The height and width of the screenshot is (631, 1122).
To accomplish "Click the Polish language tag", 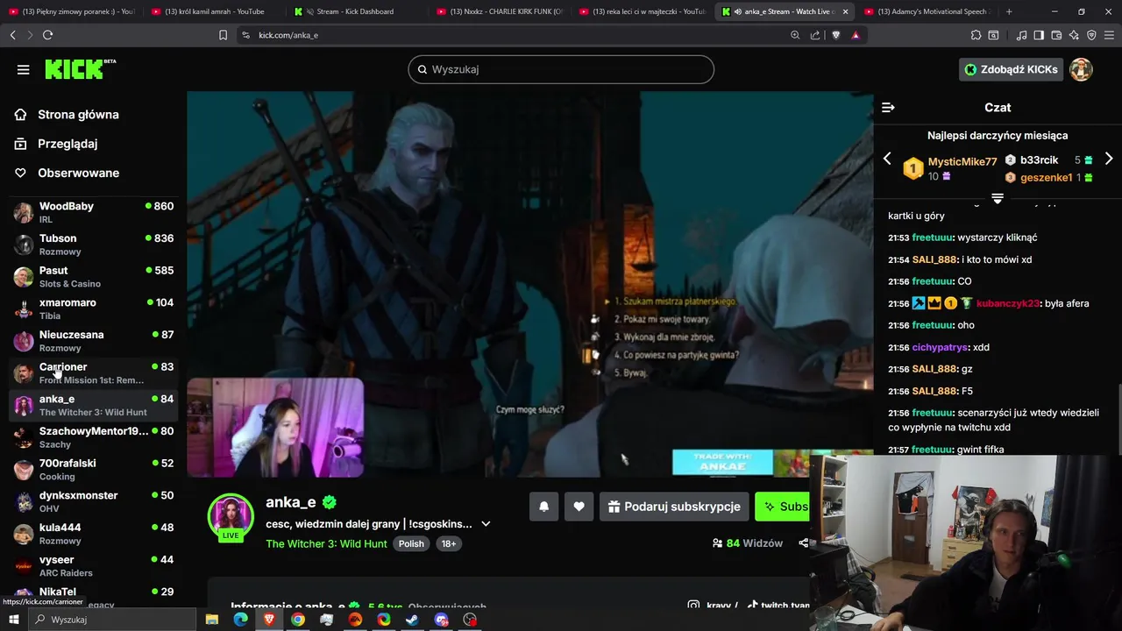I will (x=411, y=543).
